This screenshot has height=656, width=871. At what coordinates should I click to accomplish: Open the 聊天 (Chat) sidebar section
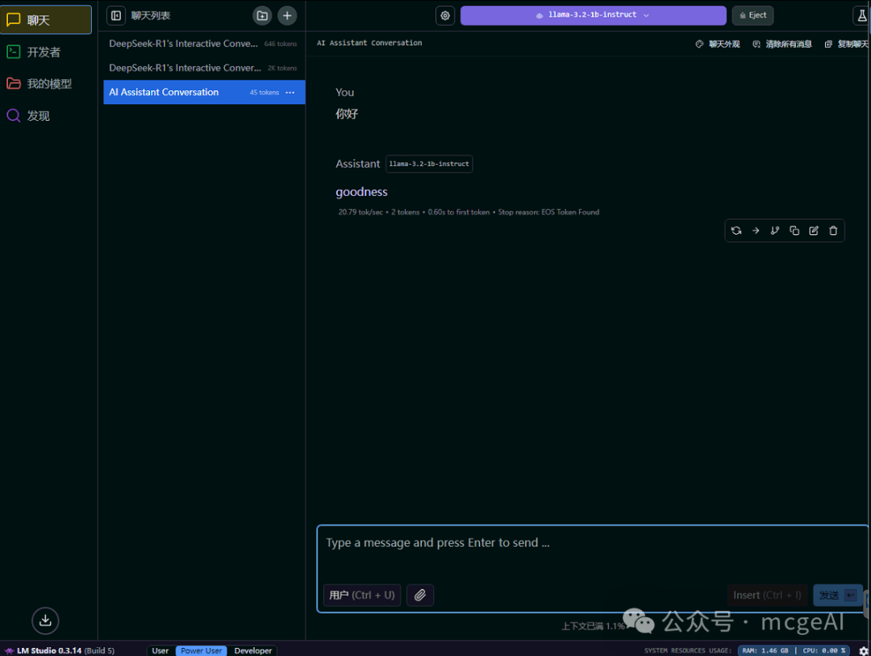pos(45,20)
